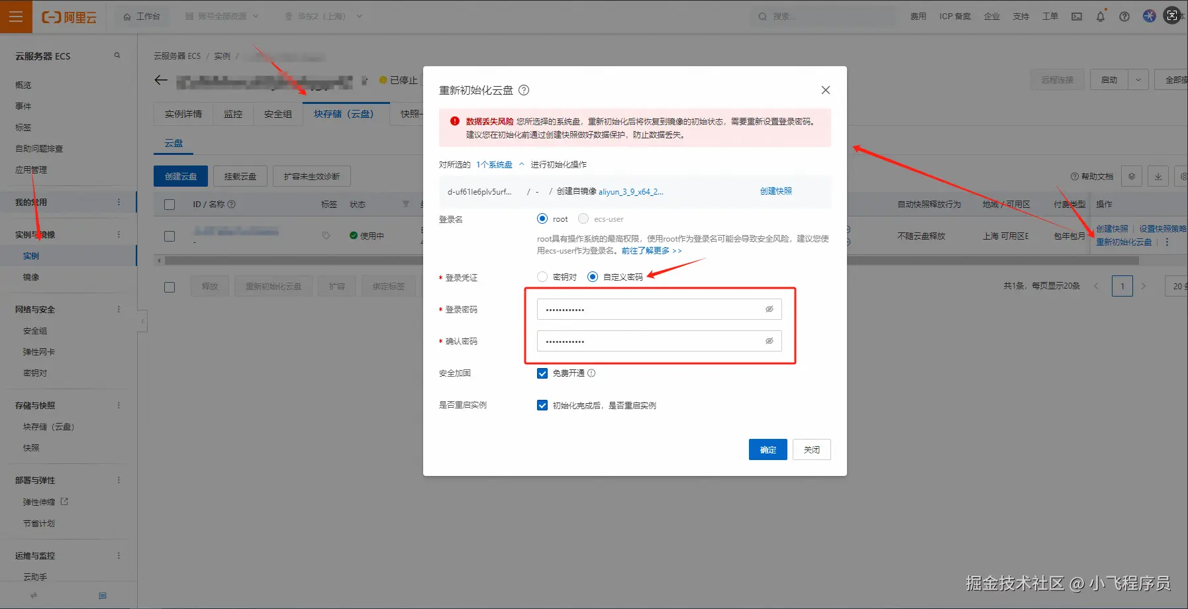Open the more options dots for 部署与弹性
1188x609 pixels.
click(x=119, y=480)
